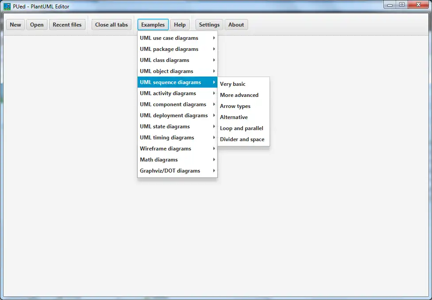Viewport: 432px width, 300px height.
Task: Open the Help button
Action: pos(180,24)
